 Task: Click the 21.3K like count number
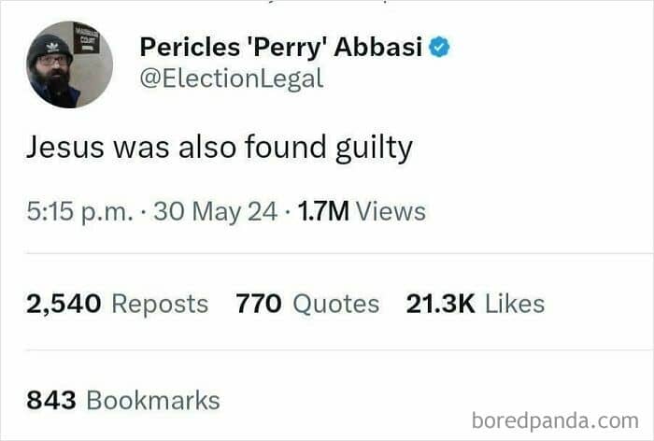click(441, 304)
